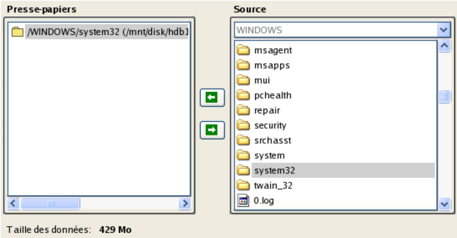Select the pchealth folder name
Image resolution: width=457 pixels, height=238 pixels.
(273, 96)
